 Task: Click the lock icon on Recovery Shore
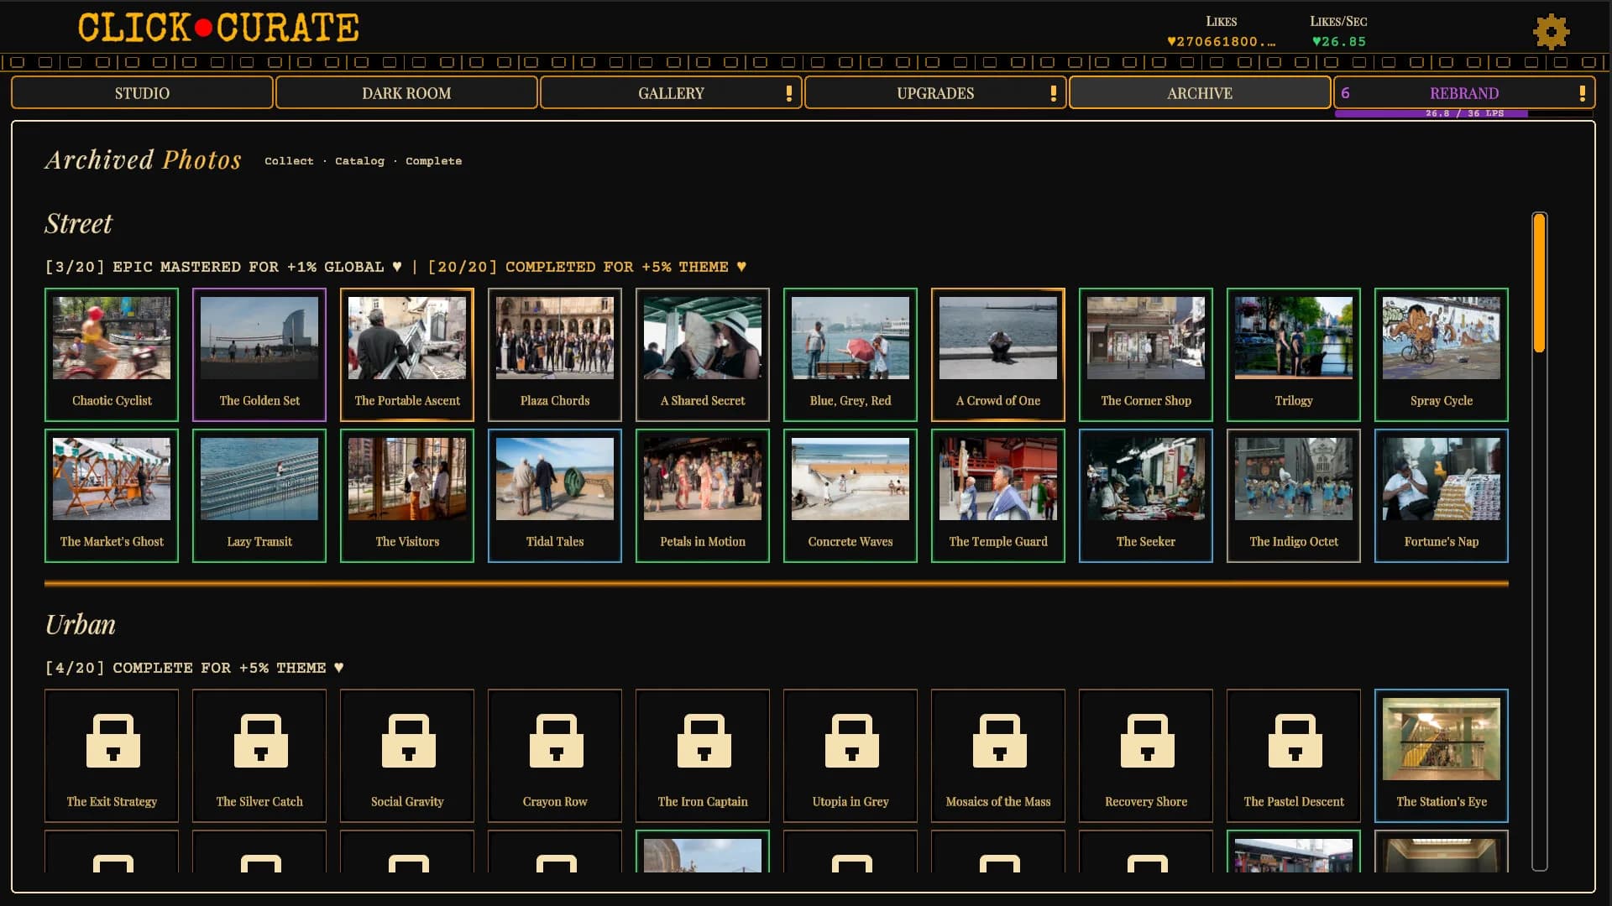[x=1147, y=741]
